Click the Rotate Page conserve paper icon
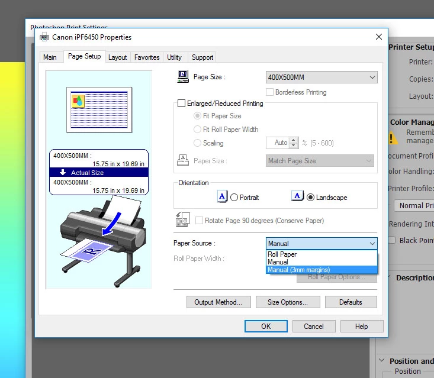The image size is (434, 378). 183,220
